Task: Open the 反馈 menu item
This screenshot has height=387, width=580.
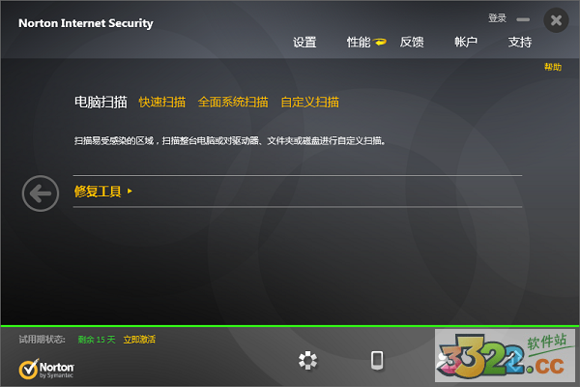Action: [x=412, y=43]
